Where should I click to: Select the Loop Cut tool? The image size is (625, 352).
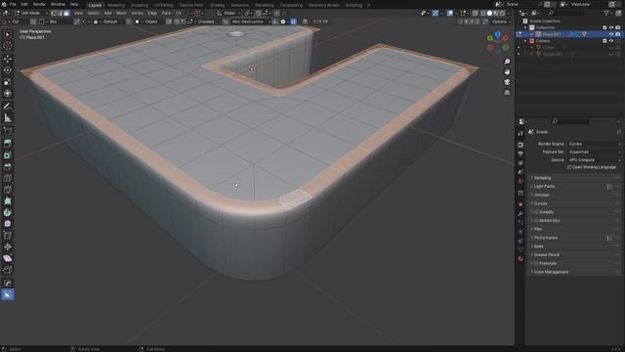(x=8, y=178)
